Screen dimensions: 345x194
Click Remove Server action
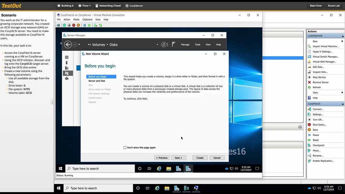click(320, 82)
